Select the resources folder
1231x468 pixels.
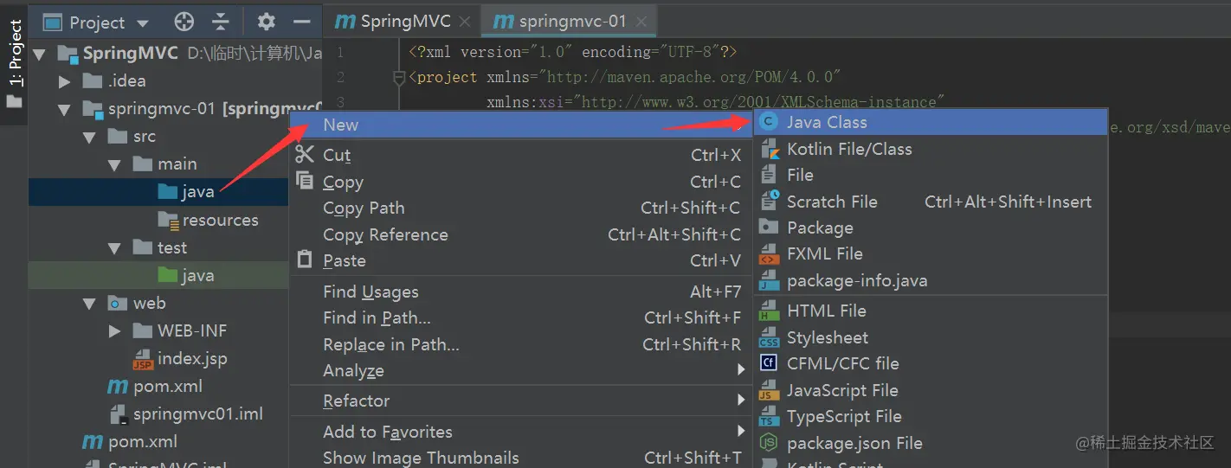click(158, 220)
